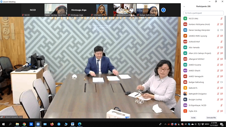Click D.Otgonbayar, NCZD muted microphone icon
The height and width of the screenshot is (127, 226).
[x=221, y=105]
